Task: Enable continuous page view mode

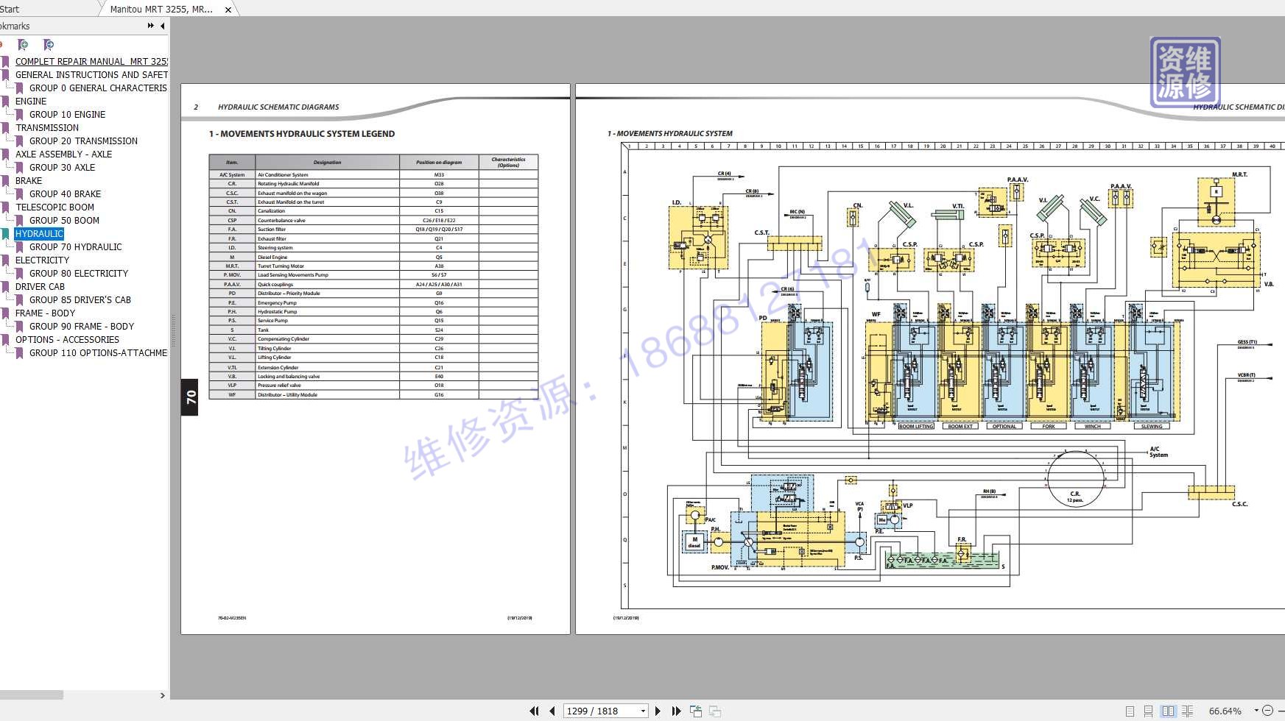Action: click(1148, 711)
